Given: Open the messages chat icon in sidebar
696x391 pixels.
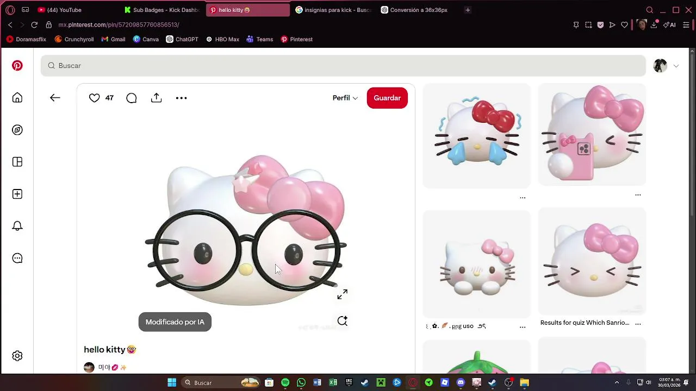Looking at the screenshot, I should click(17, 258).
